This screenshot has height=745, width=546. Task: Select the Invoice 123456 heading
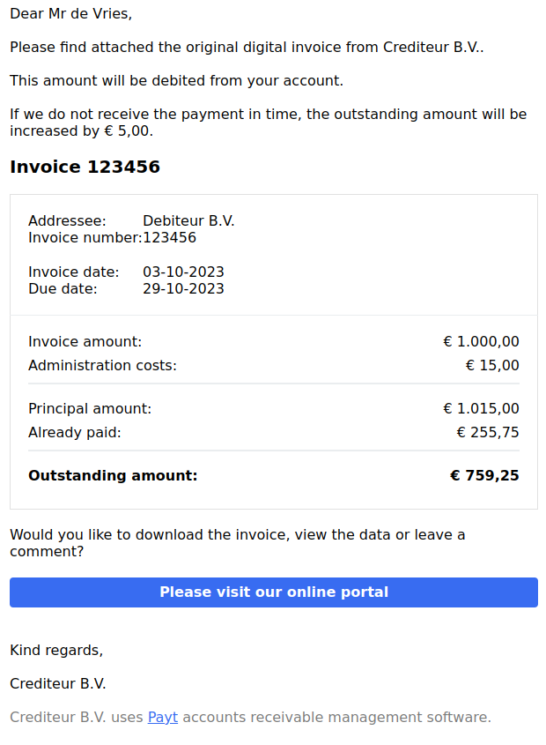[x=85, y=167]
